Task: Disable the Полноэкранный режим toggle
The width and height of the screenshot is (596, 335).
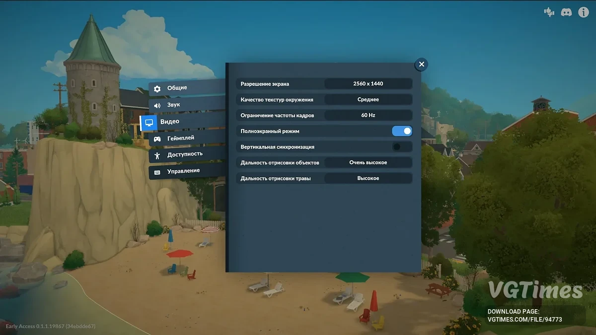Action: pos(402,131)
